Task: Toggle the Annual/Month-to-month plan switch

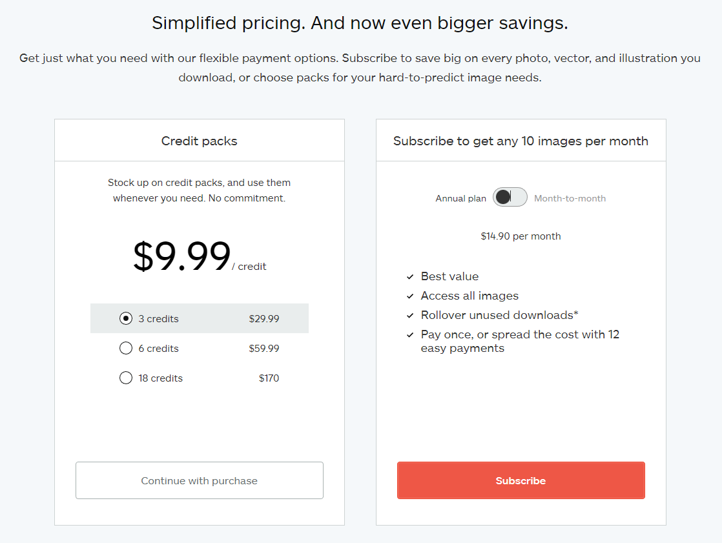Action: tap(510, 198)
